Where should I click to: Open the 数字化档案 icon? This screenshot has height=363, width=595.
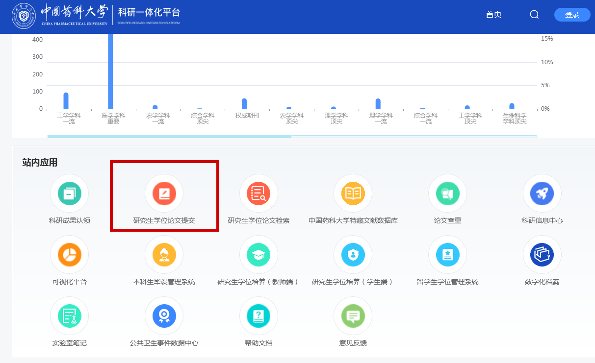[x=542, y=255]
